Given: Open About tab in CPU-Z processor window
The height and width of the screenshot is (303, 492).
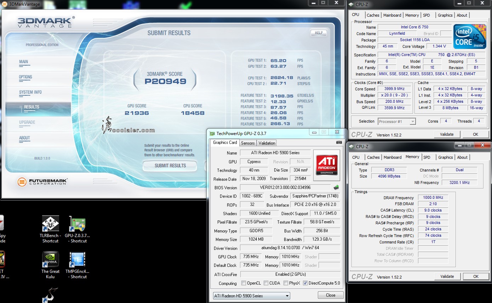Looking at the screenshot, I should [462, 15].
